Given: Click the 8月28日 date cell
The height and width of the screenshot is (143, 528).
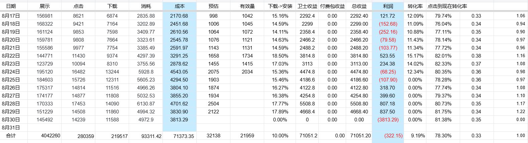Looking at the screenshot, I should tap(11, 103).
